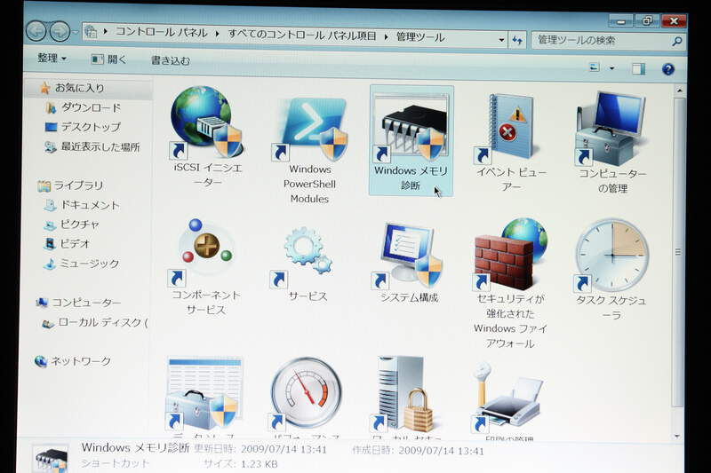The height and width of the screenshot is (473, 711).
Task: Click the back navigation arrow
Action: click(x=36, y=31)
